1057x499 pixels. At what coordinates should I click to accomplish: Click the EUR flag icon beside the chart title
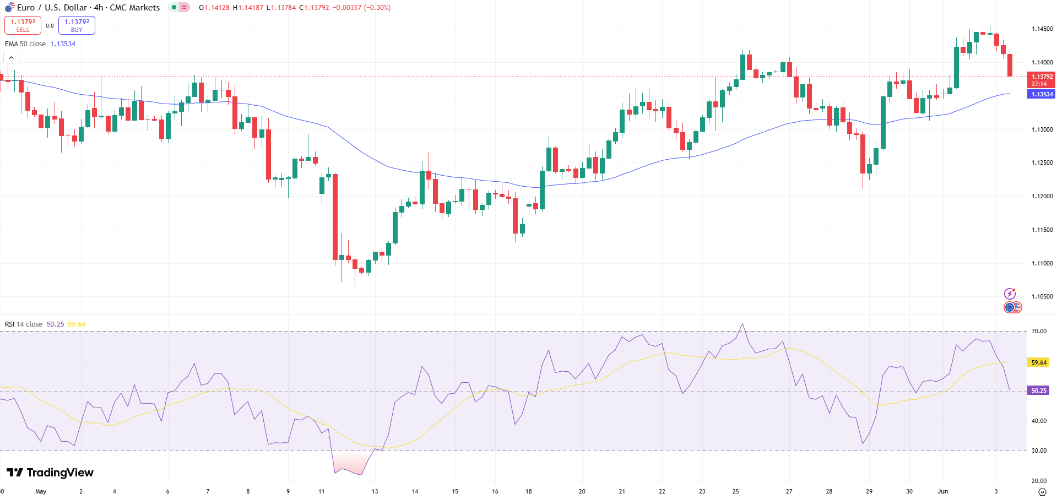pyautogui.click(x=8, y=7)
